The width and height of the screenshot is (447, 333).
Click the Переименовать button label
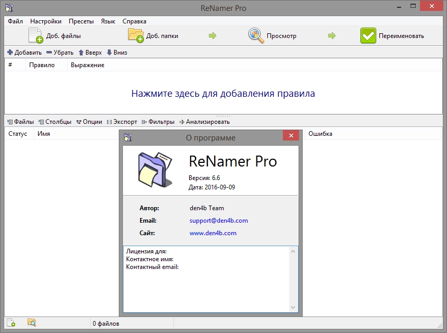click(x=401, y=36)
